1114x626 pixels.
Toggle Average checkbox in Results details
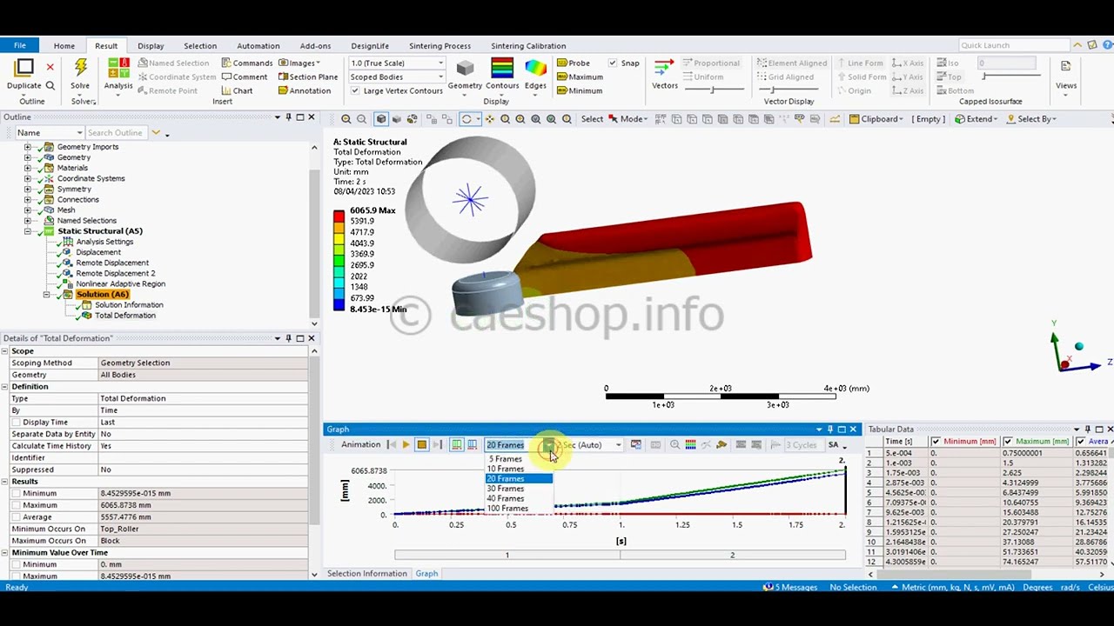pyautogui.click(x=16, y=517)
